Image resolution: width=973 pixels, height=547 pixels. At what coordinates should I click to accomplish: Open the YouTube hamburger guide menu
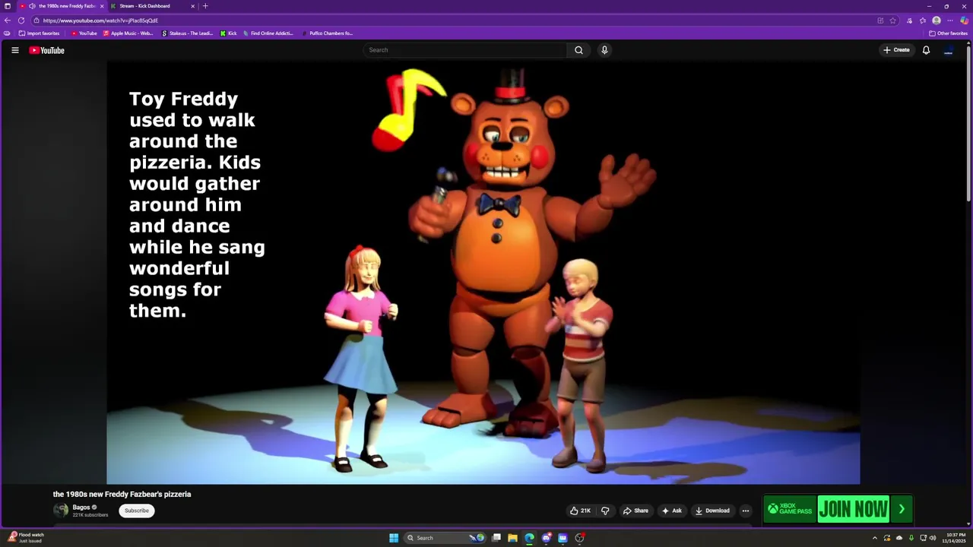14,50
